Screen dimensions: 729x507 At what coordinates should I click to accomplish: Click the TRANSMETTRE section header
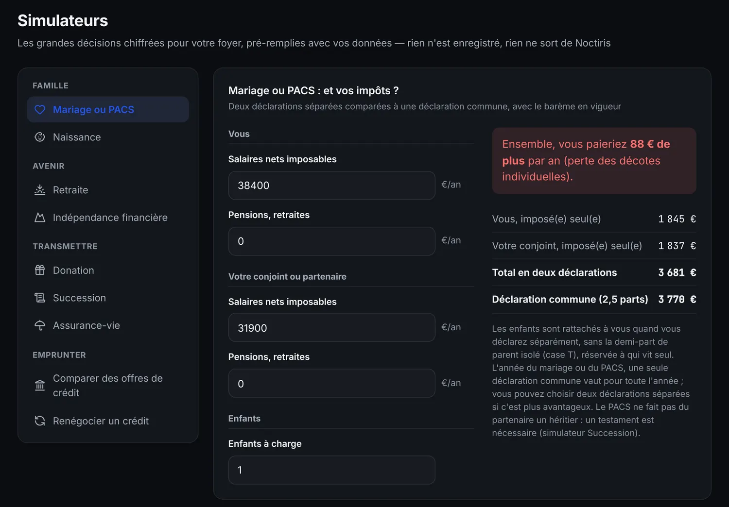pyautogui.click(x=65, y=246)
